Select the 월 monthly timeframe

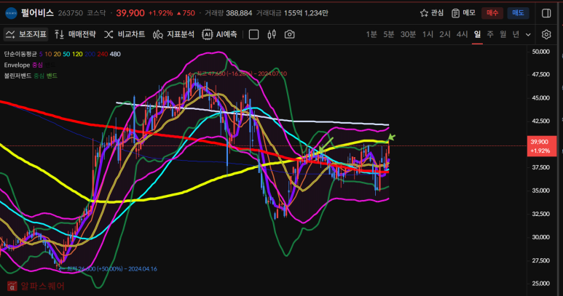coord(503,34)
